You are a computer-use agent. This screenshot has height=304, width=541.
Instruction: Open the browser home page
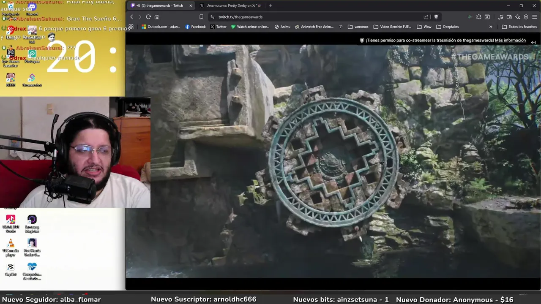(157, 17)
